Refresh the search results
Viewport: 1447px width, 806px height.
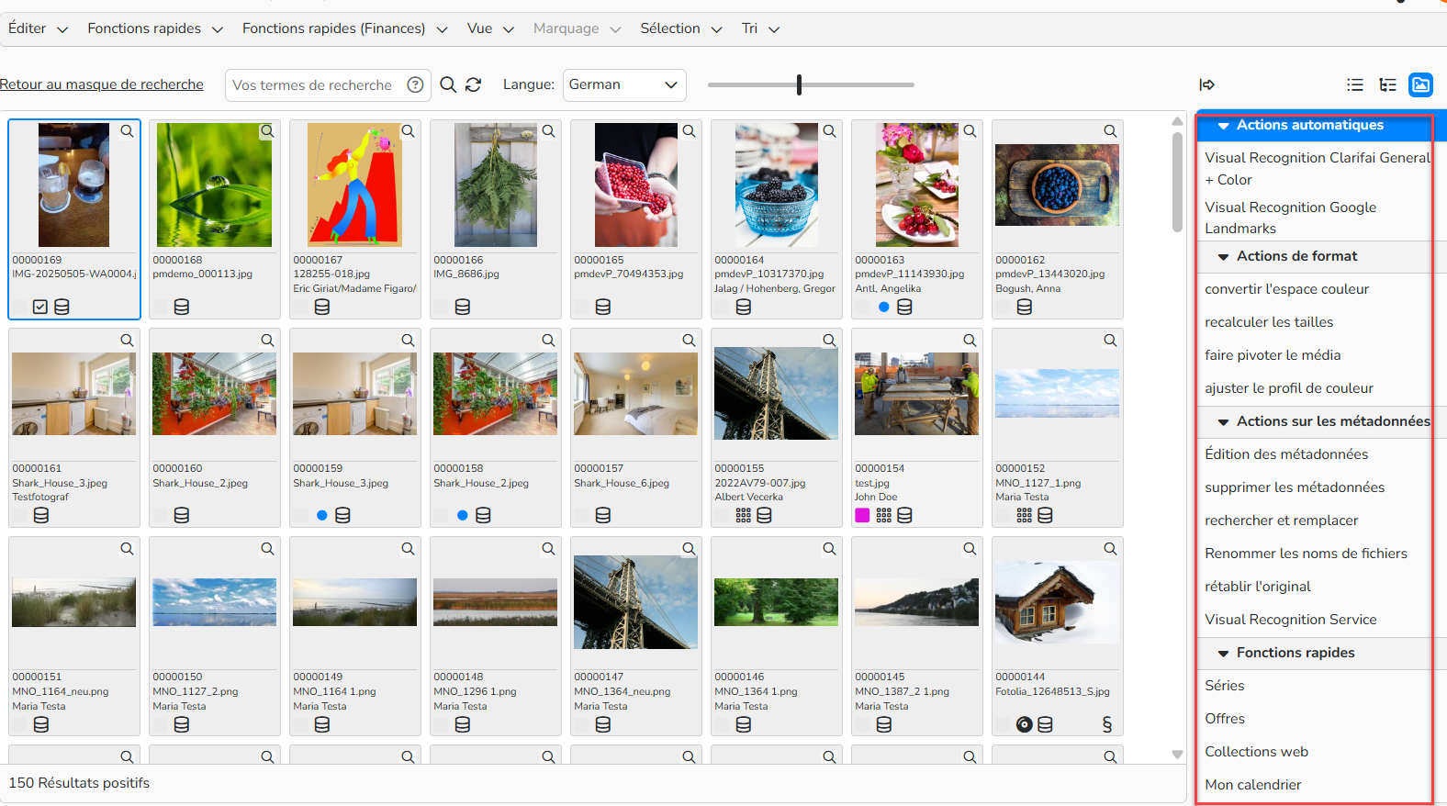(474, 84)
